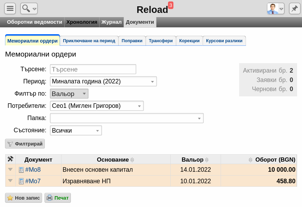
Task: Click the Филтрирай button
Action: tap(25, 144)
